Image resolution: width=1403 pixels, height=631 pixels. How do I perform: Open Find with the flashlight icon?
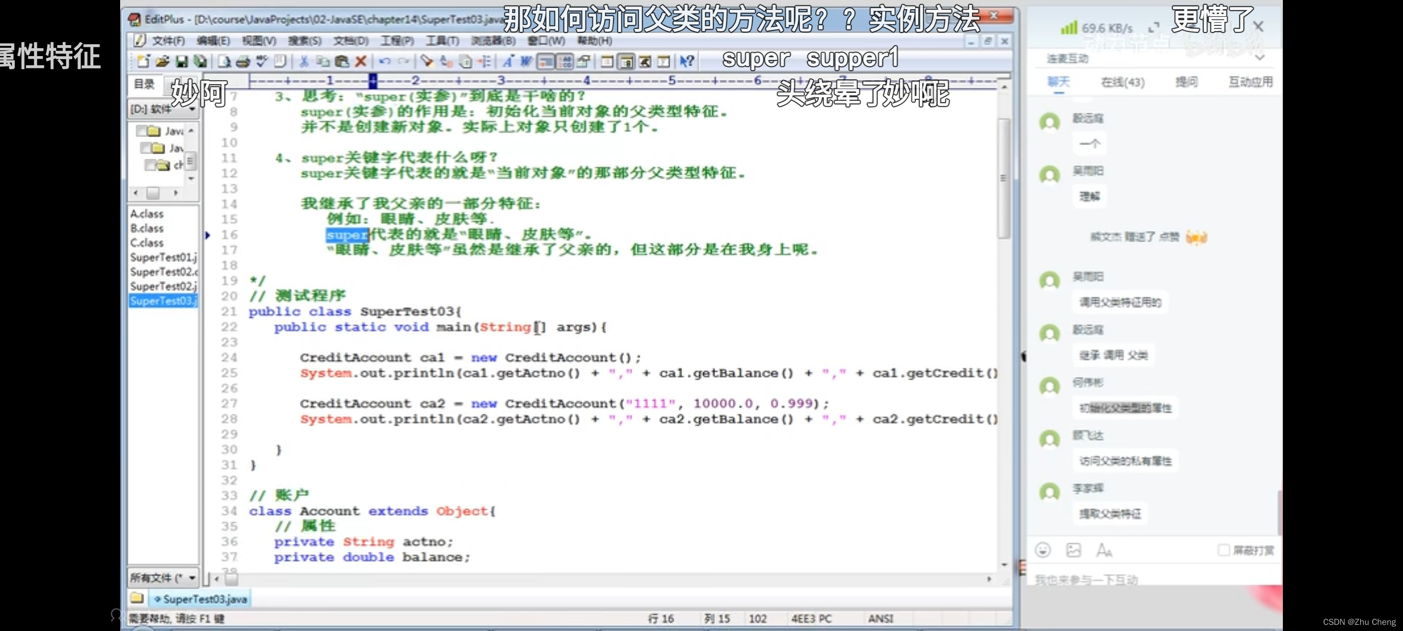point(427,61)
